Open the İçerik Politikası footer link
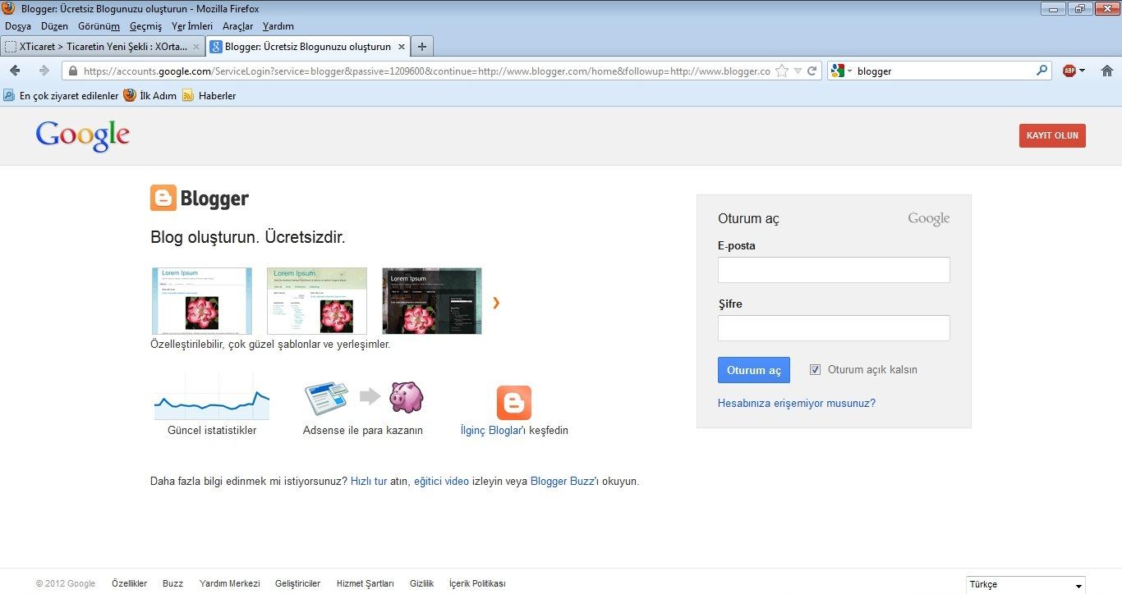The width and height of the screenshot is (1122, 594). [477, 584]
